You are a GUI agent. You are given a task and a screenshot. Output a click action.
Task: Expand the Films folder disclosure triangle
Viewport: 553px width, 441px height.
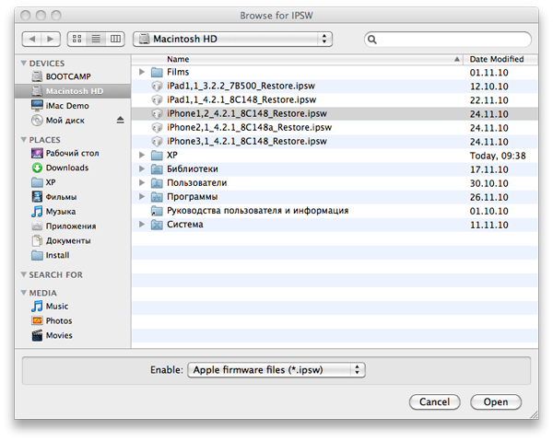click(142, 72)
